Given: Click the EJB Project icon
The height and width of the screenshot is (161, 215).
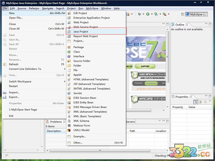Looking at the screenshot, I should coord(69,13).
